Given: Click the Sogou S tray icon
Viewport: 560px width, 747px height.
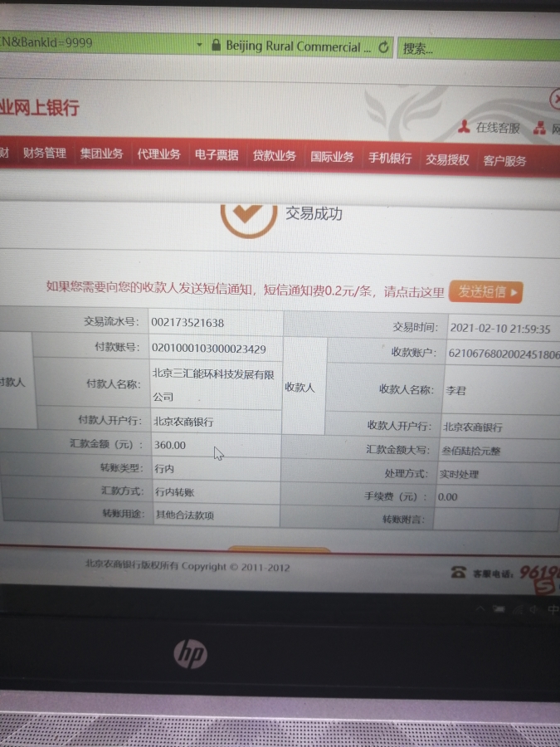Looking at the screenshot, I should (545, 588).
